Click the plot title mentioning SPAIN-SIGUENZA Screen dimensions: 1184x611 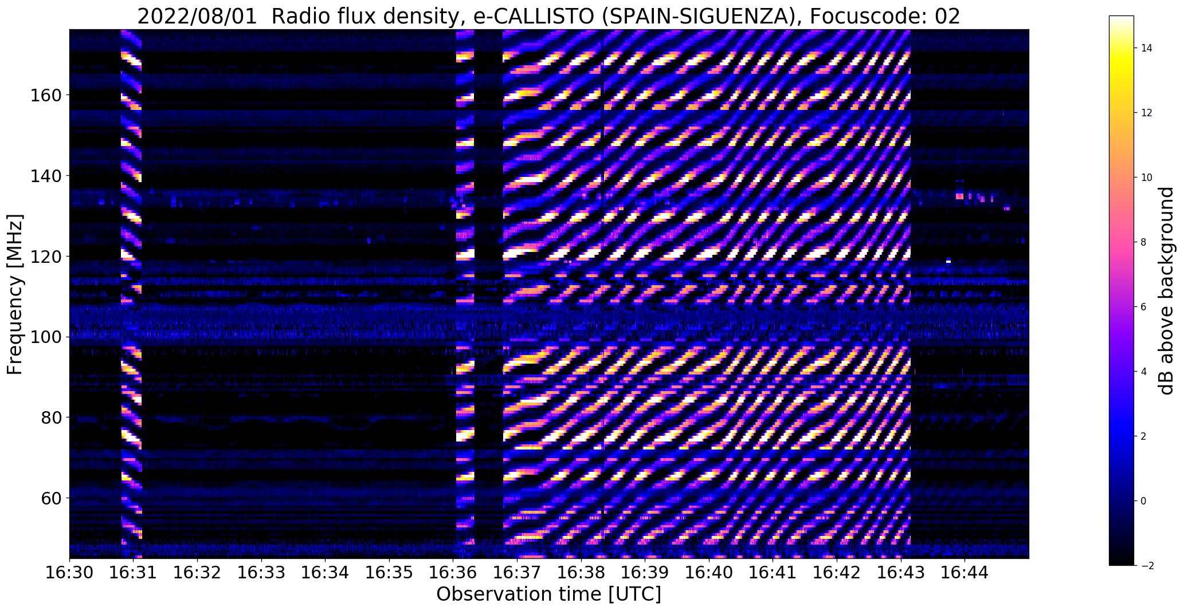pyautogui.click(x=548, y=16)
